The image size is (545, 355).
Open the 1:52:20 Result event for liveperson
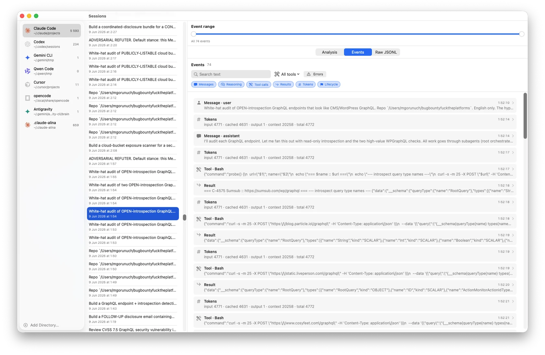(x=355, y=287)
